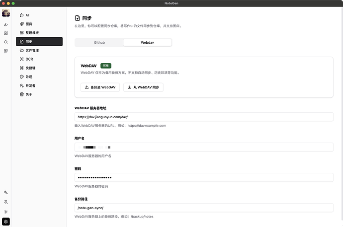Select the 同步 settings section
The width and height of the screenshot is (343, 227).
point(39,42)
